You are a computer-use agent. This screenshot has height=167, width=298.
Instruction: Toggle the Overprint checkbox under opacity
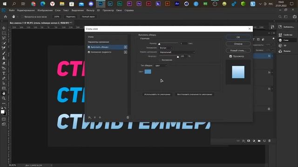point(160,60)
